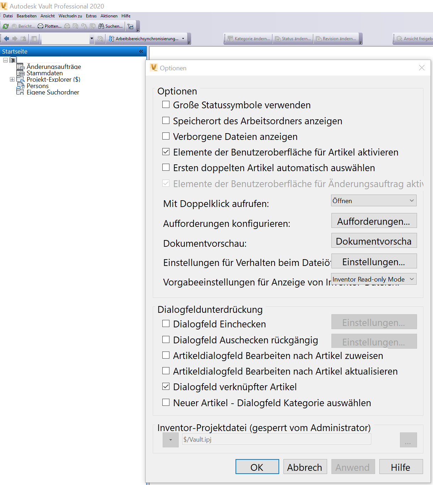This screenshot has width=433, height=485.
Task: Open the Inventor Read-only Mode dropdown
Action: tap(374, 279)
